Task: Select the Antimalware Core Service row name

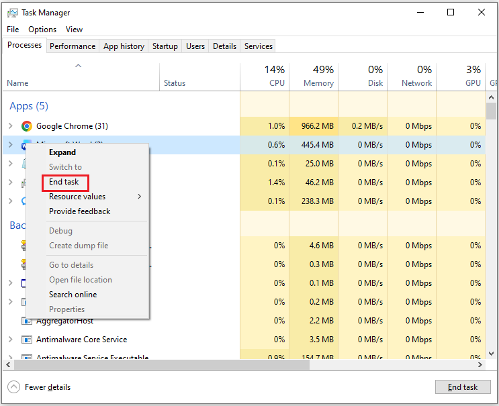Action: point(81,340)
